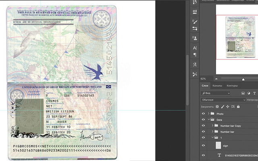Filter layers by pixel layers icon
Image resolution: width=258 pixels, height=161 pixels.
point(243,93)
